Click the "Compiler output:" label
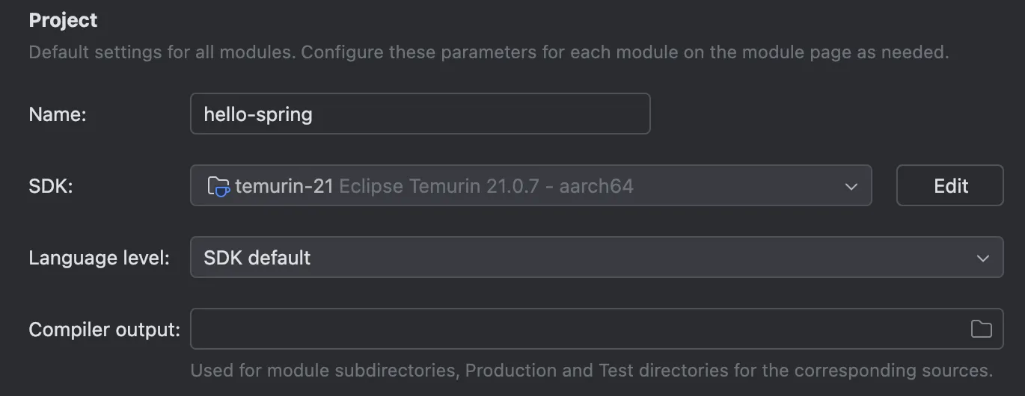 point(105,330)
